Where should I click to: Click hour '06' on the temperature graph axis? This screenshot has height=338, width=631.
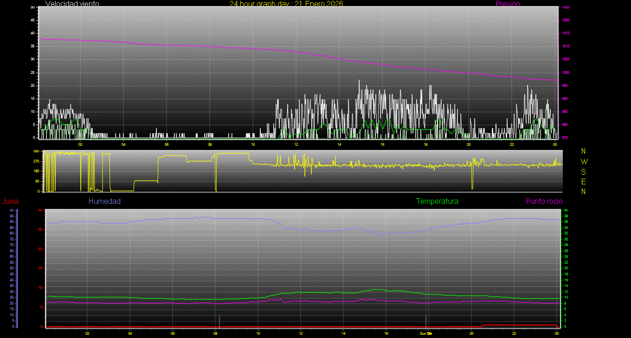point(173,333)
